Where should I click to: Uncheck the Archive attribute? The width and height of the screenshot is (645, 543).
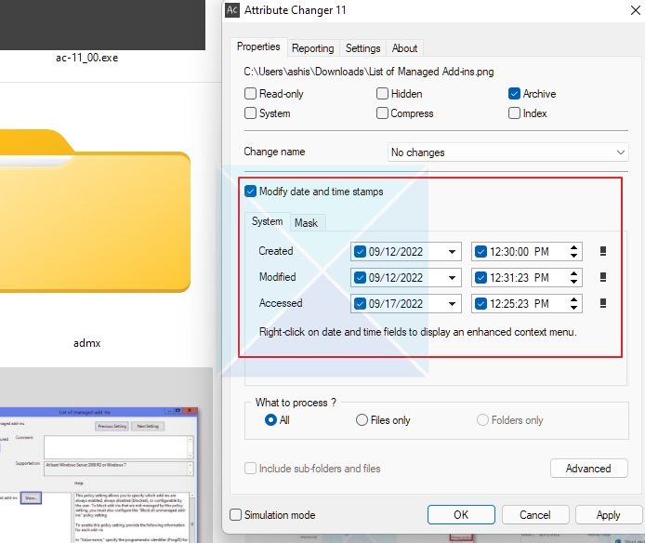(x=514, y=94)
